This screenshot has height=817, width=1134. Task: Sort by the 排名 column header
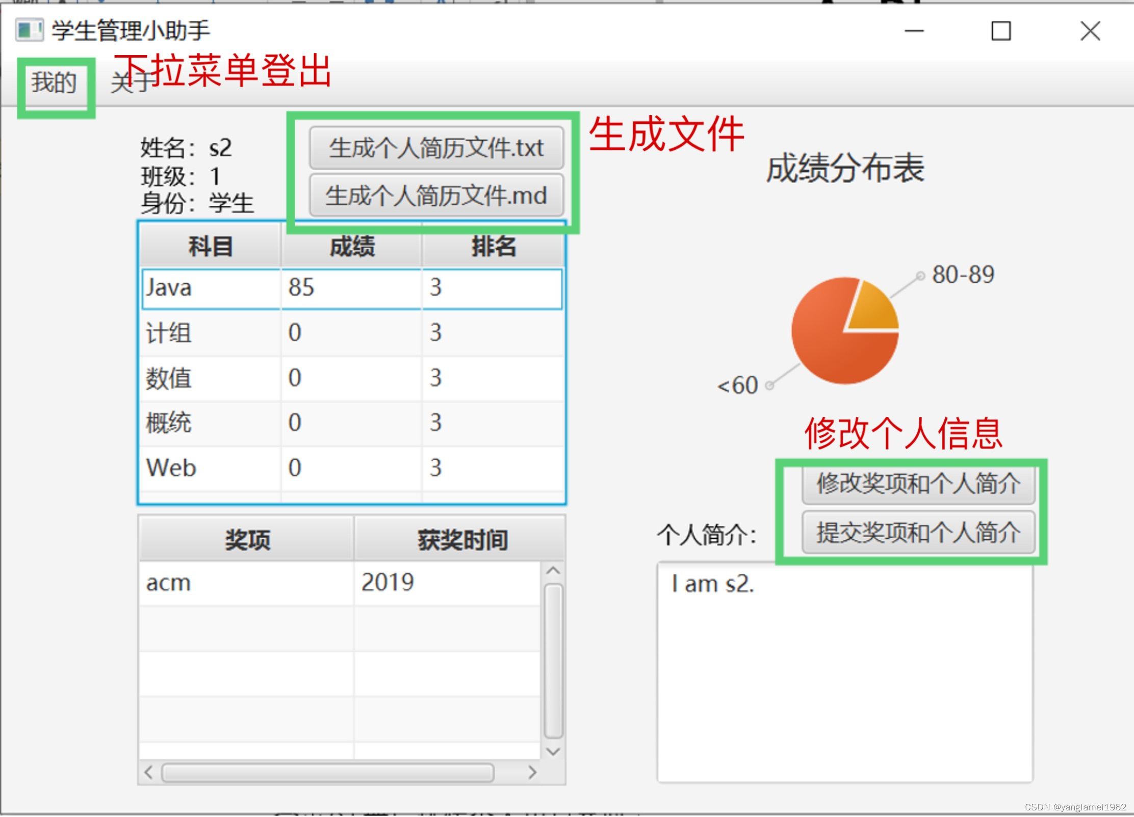tap(493, 247)
